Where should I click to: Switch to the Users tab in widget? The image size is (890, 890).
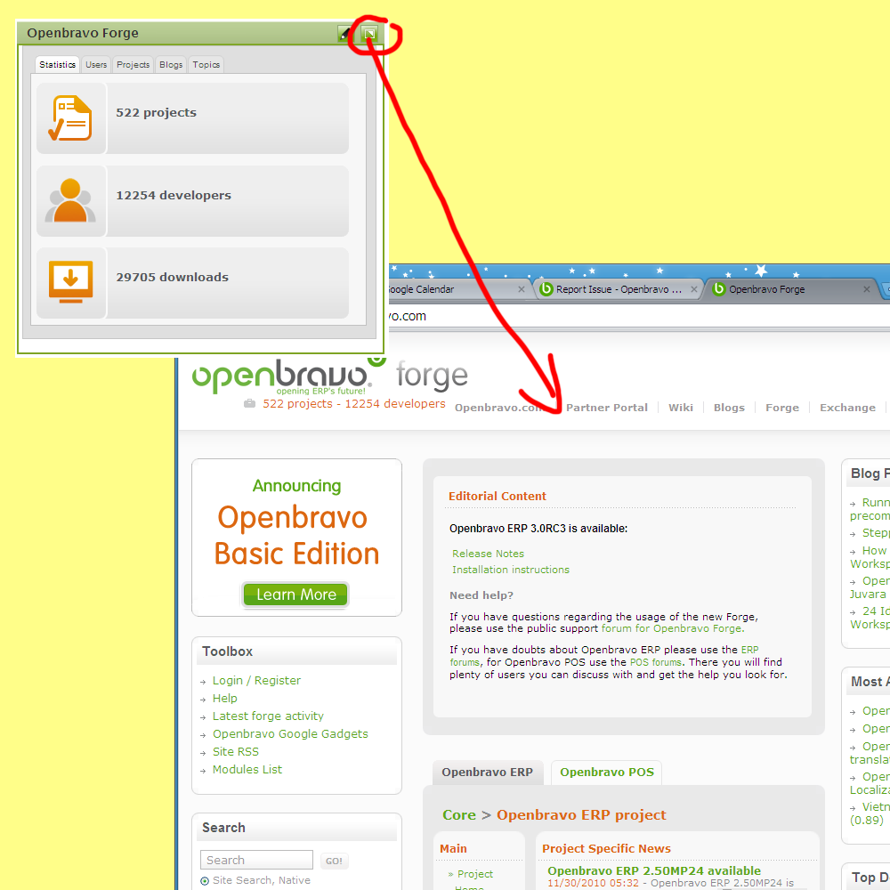[96, 65]
